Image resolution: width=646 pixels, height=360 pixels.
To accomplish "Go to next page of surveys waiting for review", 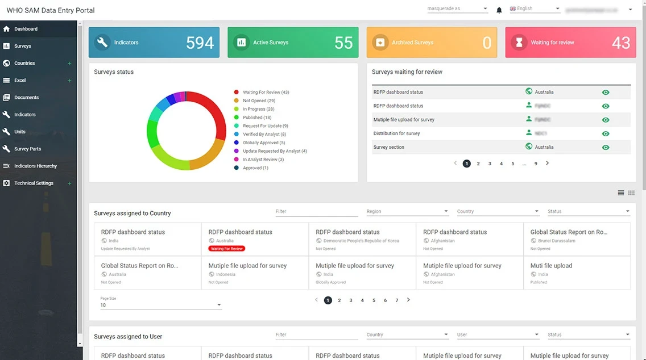I will [547, 164].
